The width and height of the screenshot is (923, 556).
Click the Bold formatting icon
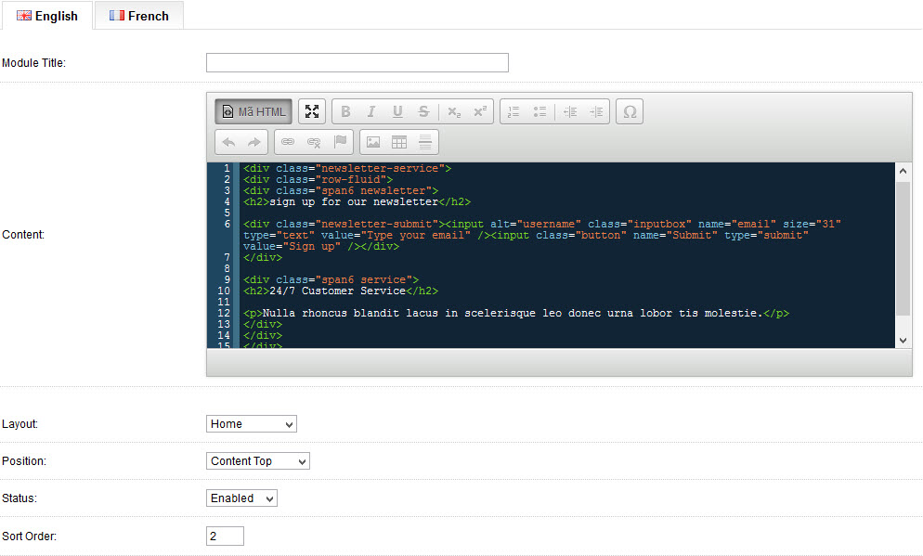point(345,112)
